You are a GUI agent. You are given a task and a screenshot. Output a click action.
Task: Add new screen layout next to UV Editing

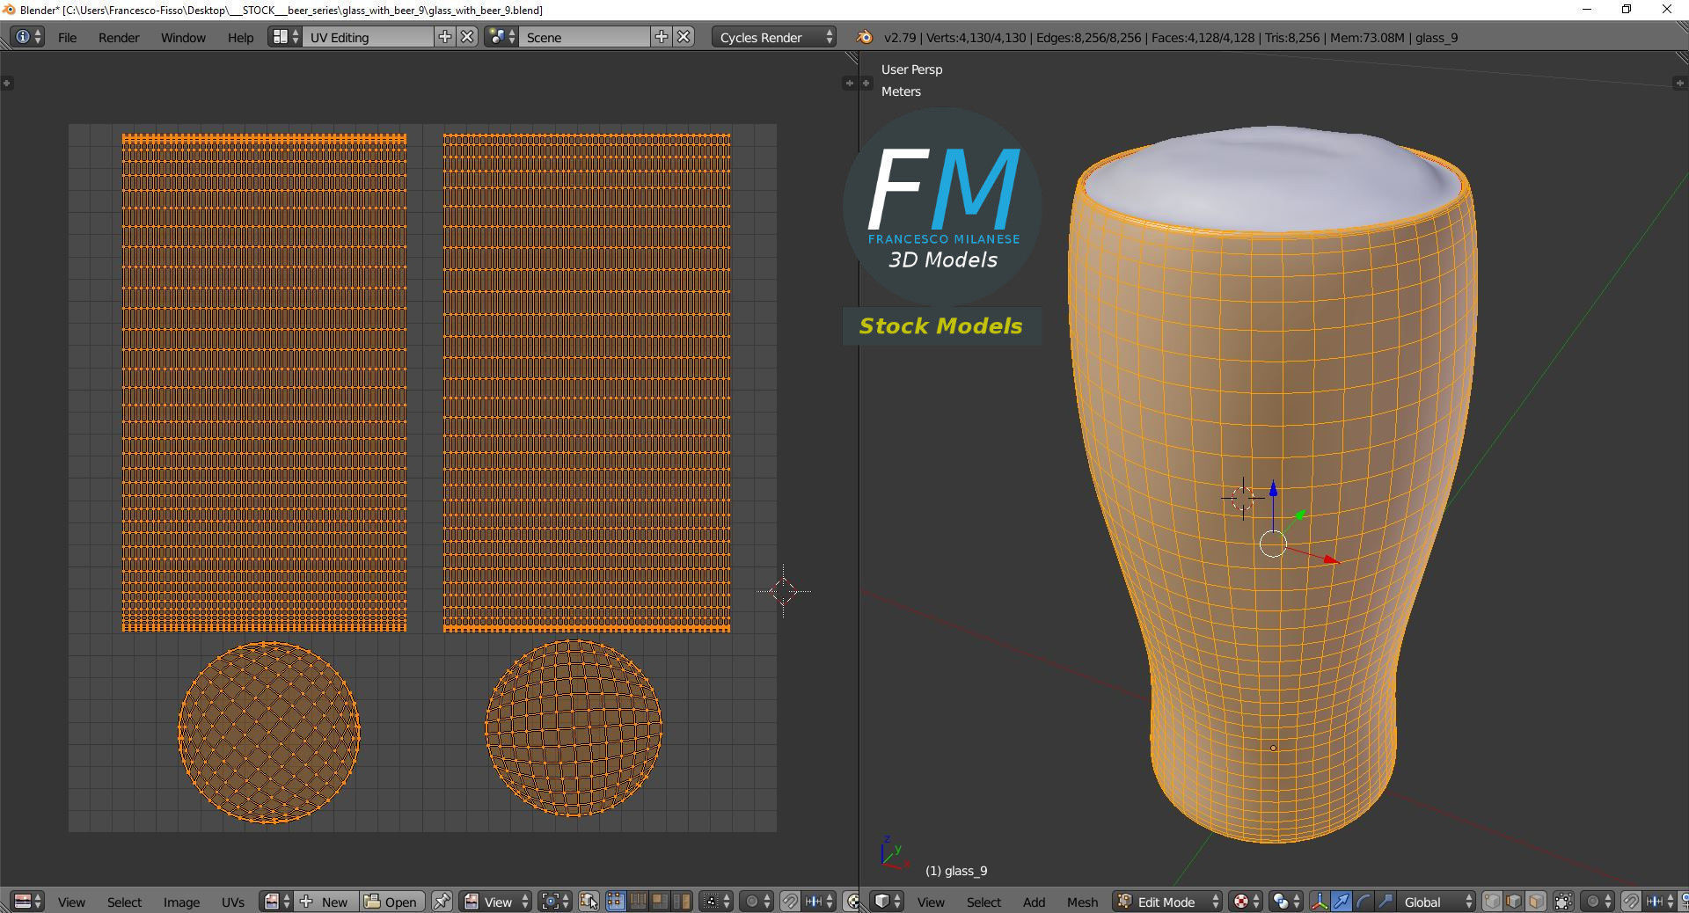point(445,37)
